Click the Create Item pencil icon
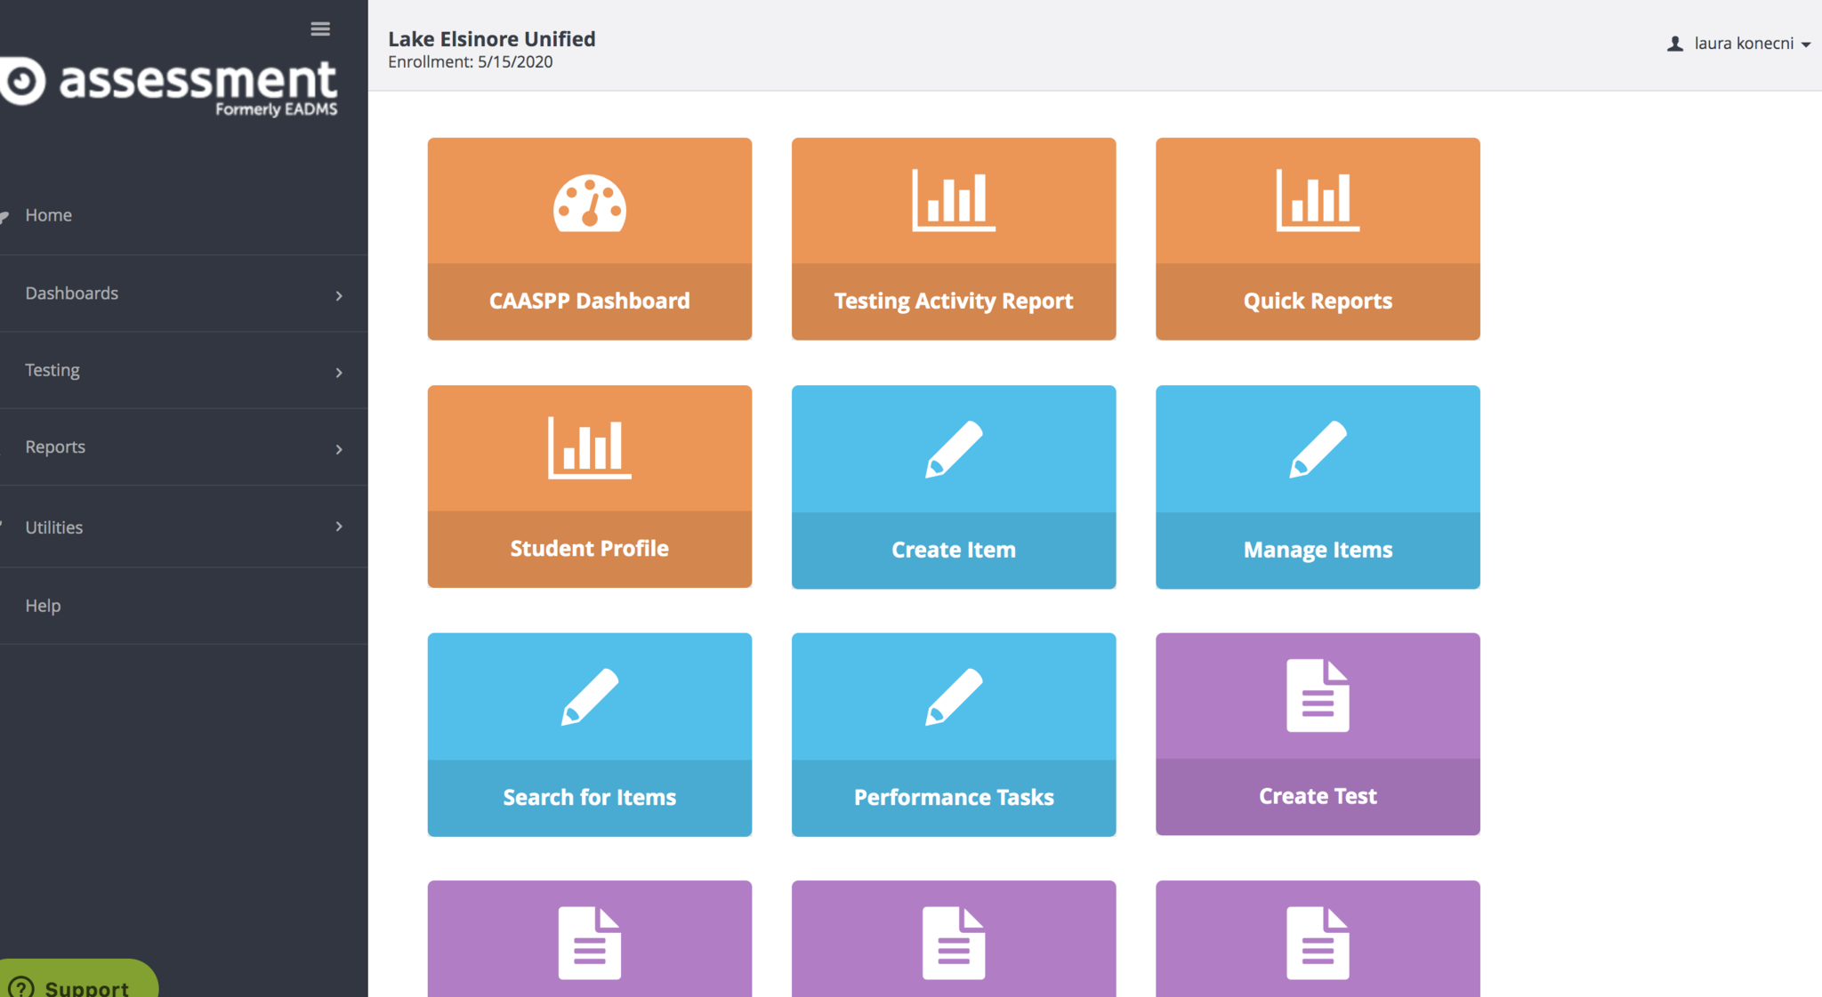This screenshot has height=997, width=1822. [x=953, y=449]
